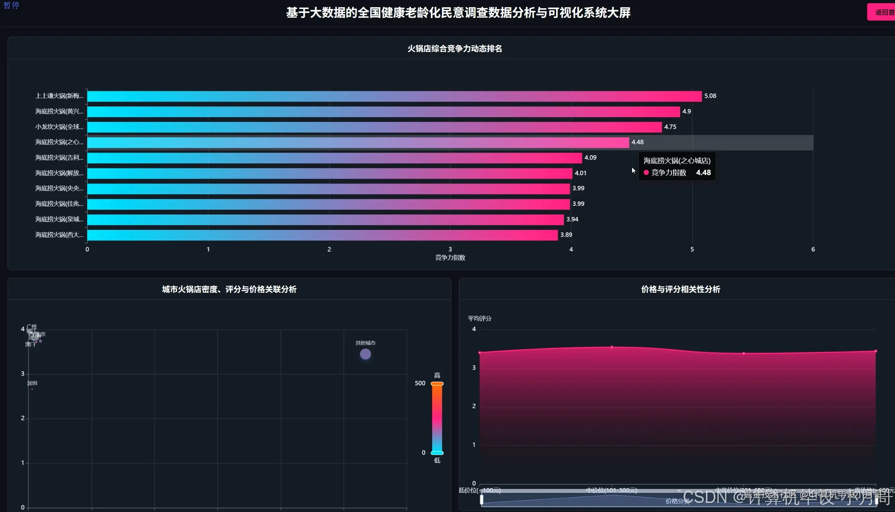Click the 低价位 first data point on line
Screen dimensions: 895x512
[480, 353]
